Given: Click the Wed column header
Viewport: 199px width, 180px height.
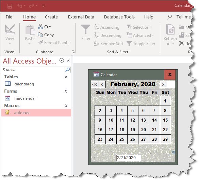Looking at the screenshot, I should (x=133, y=92).
